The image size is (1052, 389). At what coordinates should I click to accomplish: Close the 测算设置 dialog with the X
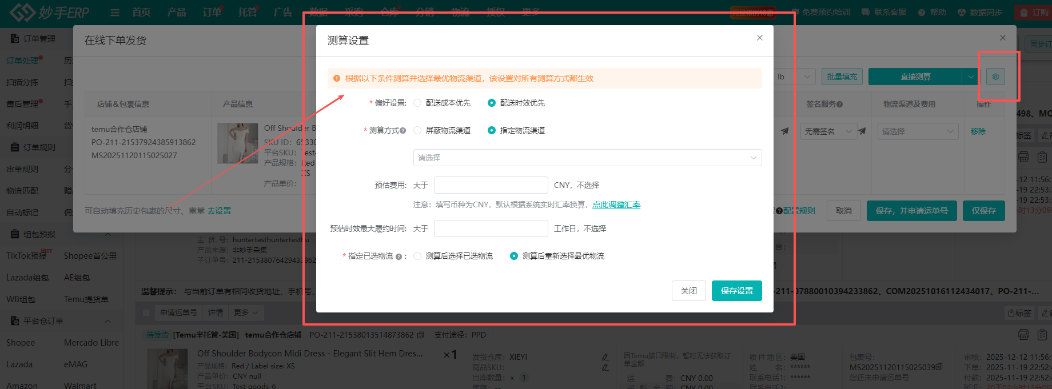(x=759, y=38)
